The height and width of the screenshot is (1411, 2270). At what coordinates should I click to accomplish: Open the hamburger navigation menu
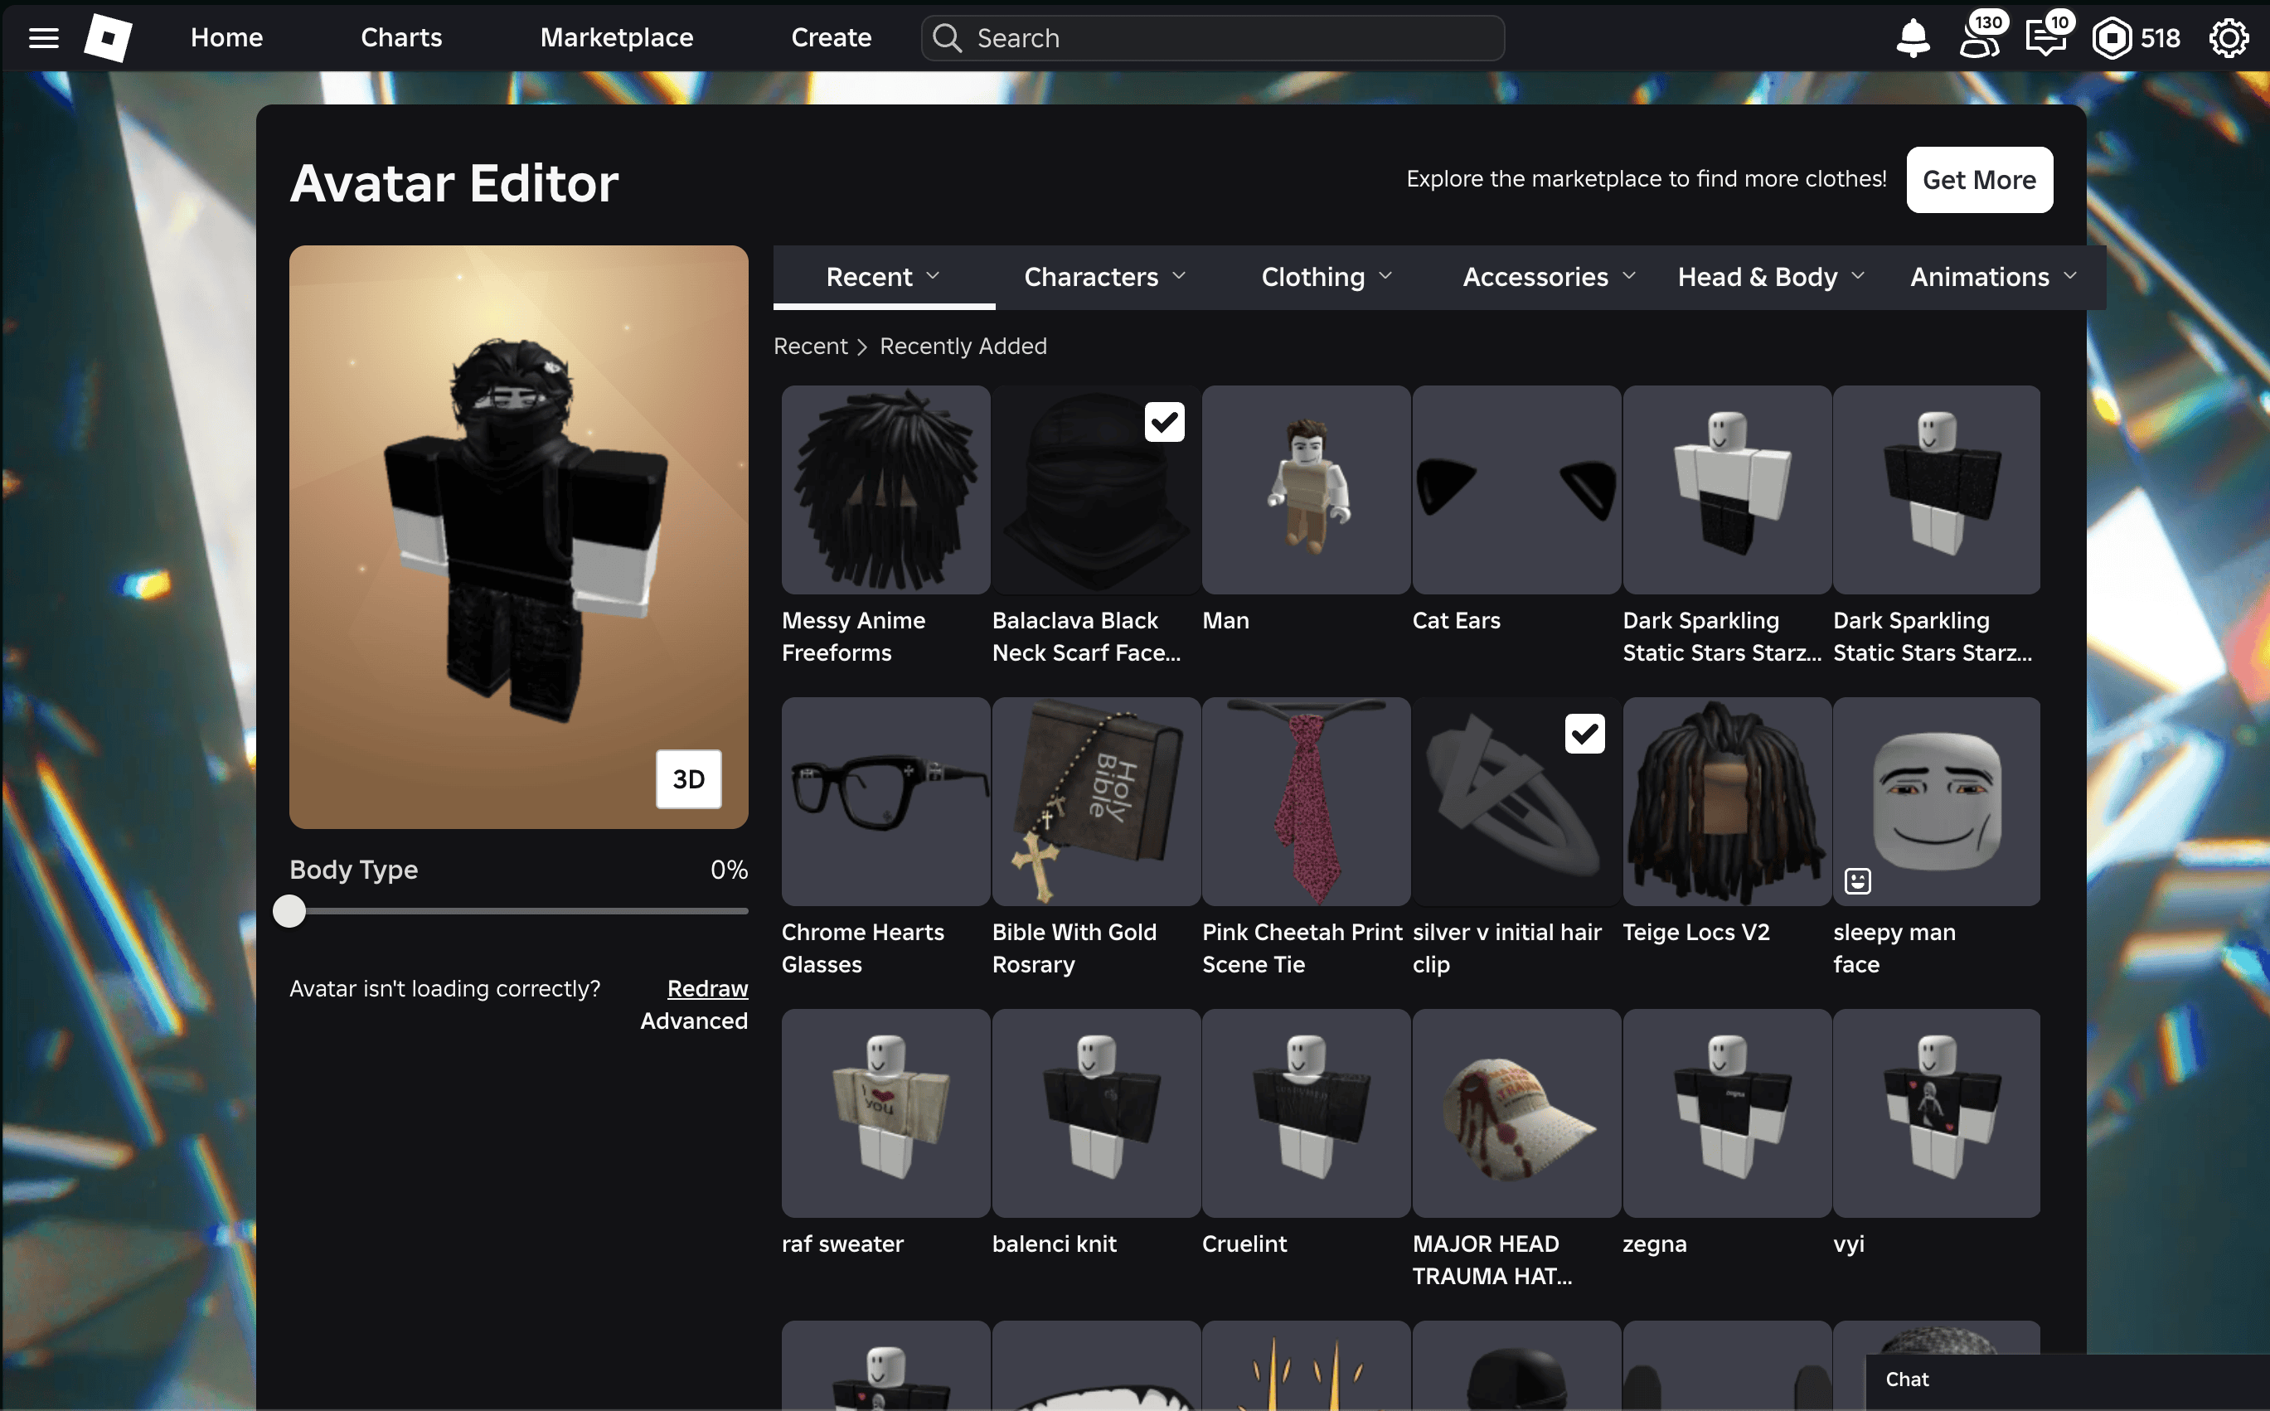click(43, 37)
